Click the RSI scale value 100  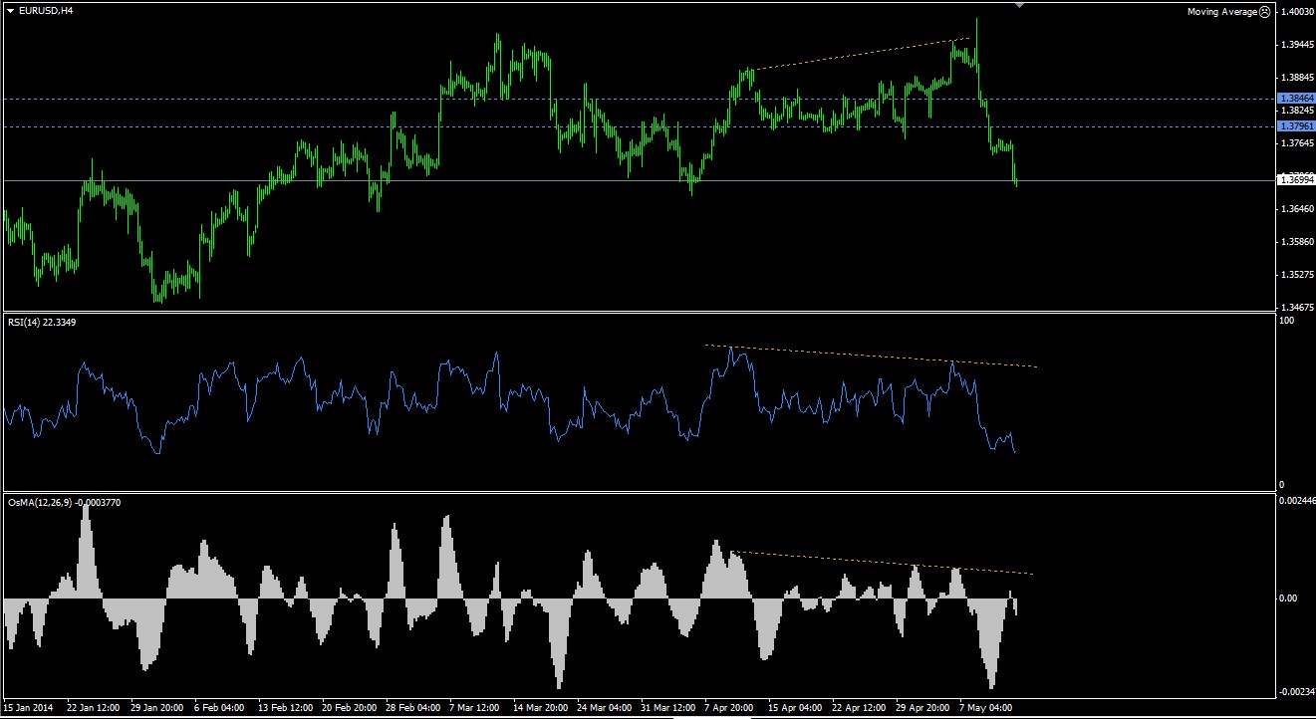pyautogui.click(x=1286, y=322)
